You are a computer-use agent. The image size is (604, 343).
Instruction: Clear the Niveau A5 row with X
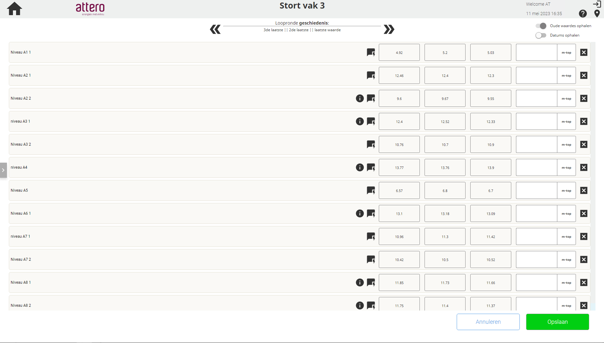point(584,190)
